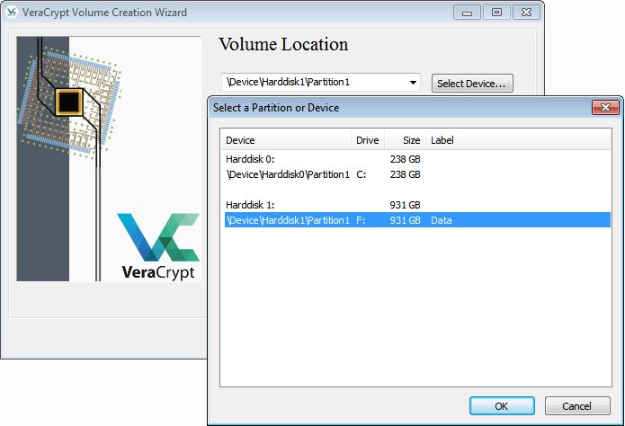
Task: Click the Data label cell
Action: pos(442,220)
